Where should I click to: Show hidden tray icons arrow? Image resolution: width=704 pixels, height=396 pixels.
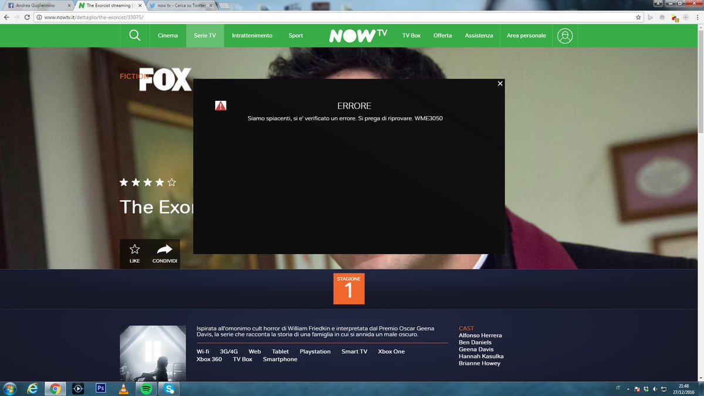point(629,389)
